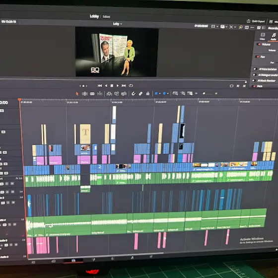Click the Replace Clip toolbar icon

pyautogui.click(x=124, y=94)
